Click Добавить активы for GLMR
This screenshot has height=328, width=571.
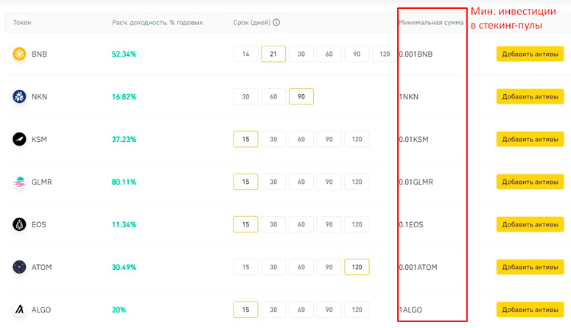pos(530,182)
